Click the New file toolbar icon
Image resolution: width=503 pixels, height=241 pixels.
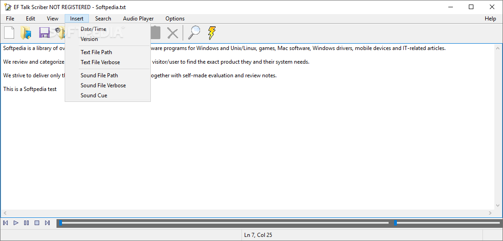click(x=9, y=33)
